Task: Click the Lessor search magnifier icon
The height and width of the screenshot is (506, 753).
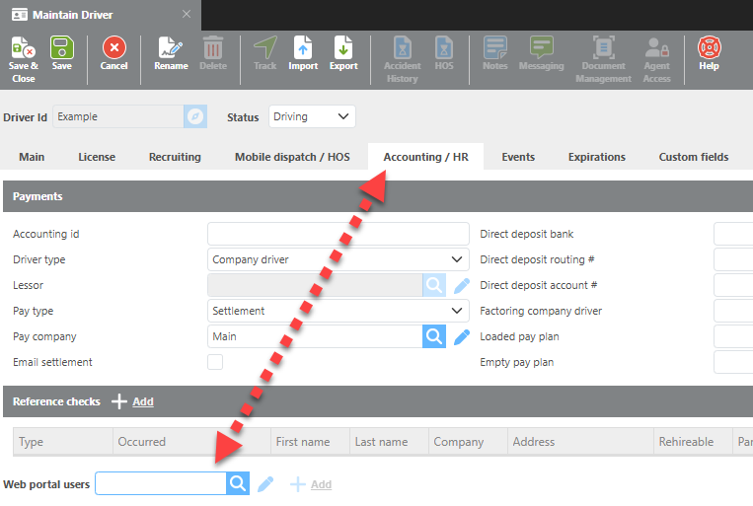Action: (x=434, y=285)
